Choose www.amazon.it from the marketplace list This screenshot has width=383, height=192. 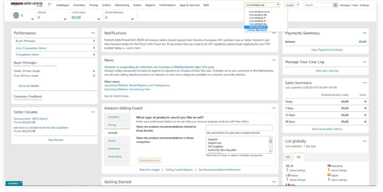[258, 21]
